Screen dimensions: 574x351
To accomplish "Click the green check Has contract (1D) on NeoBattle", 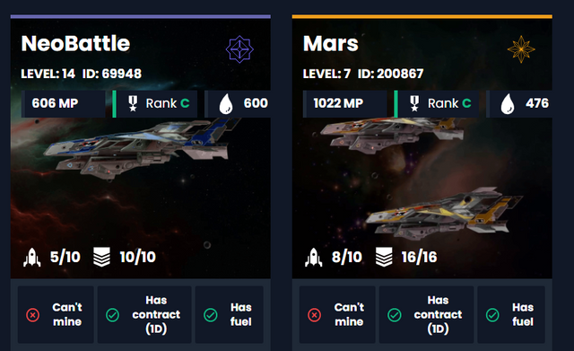I will (x=144, y=315).
